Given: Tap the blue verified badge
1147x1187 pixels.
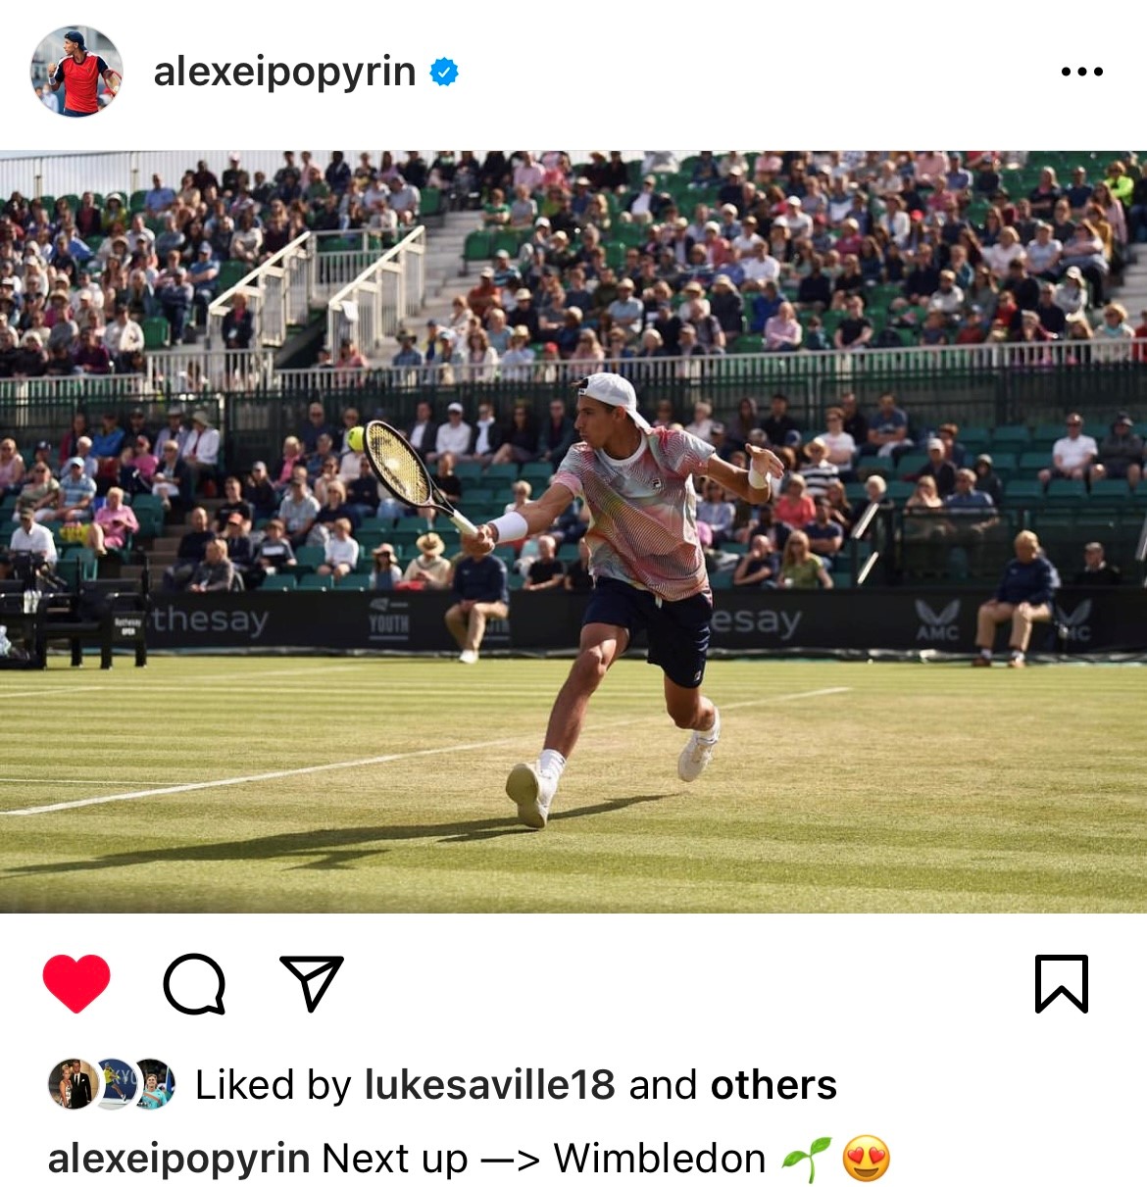Looking at the screenshot, I should click(x=444, y=72).
